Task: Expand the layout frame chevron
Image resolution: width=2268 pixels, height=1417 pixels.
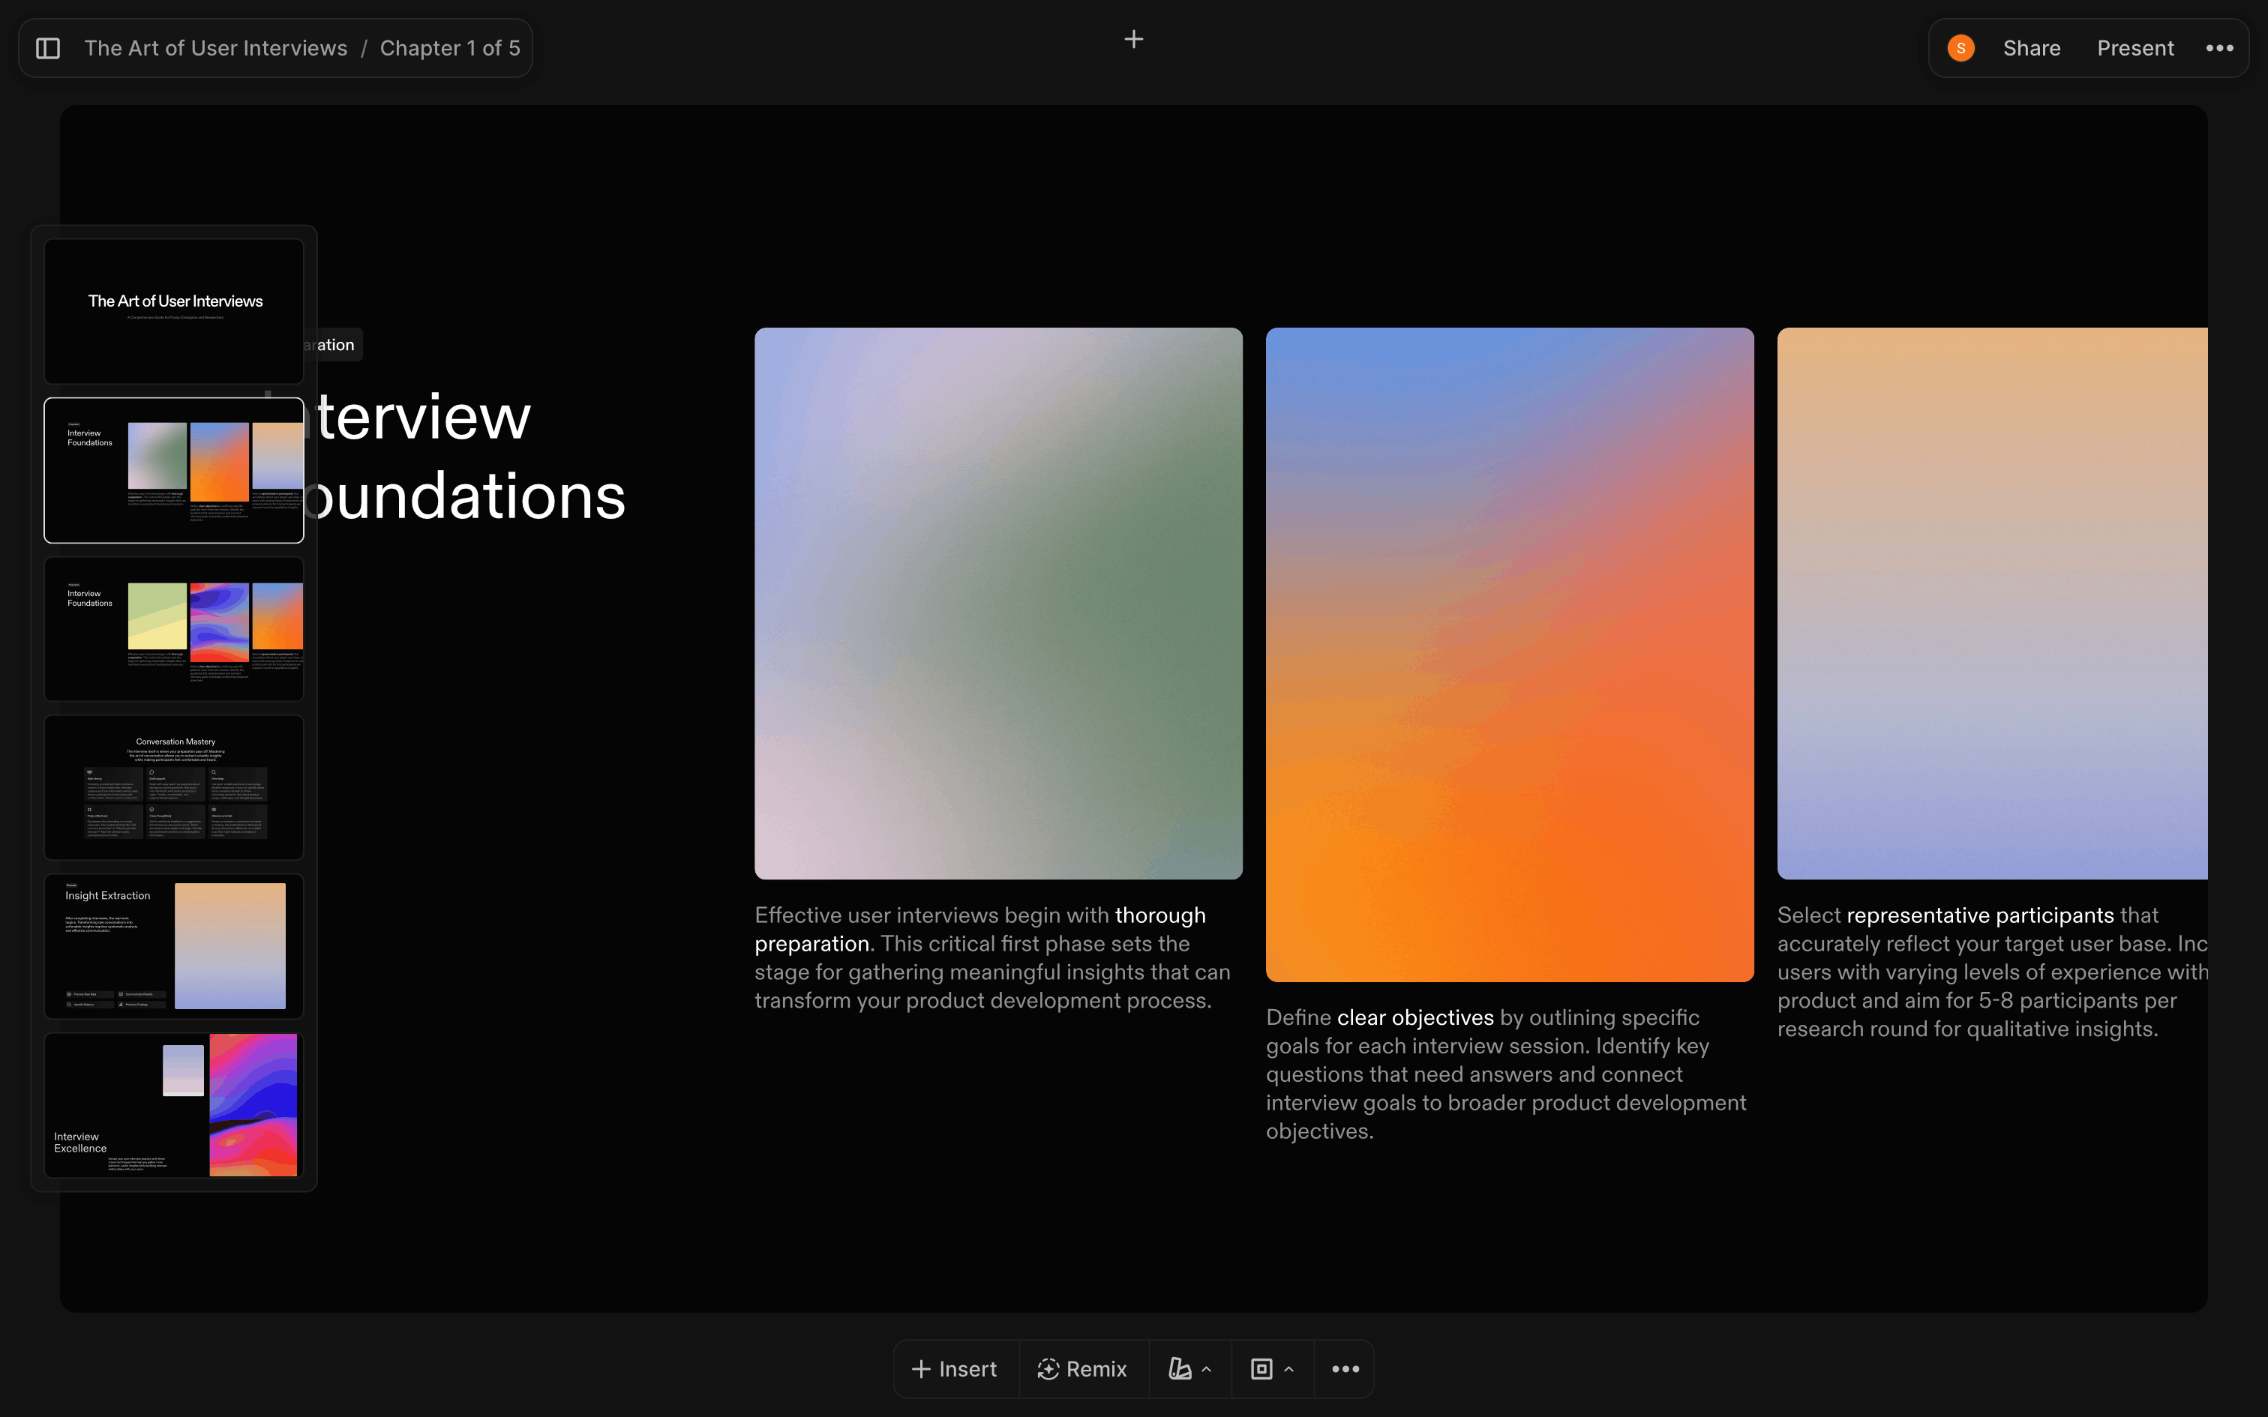Action: pos(1289,1369)
